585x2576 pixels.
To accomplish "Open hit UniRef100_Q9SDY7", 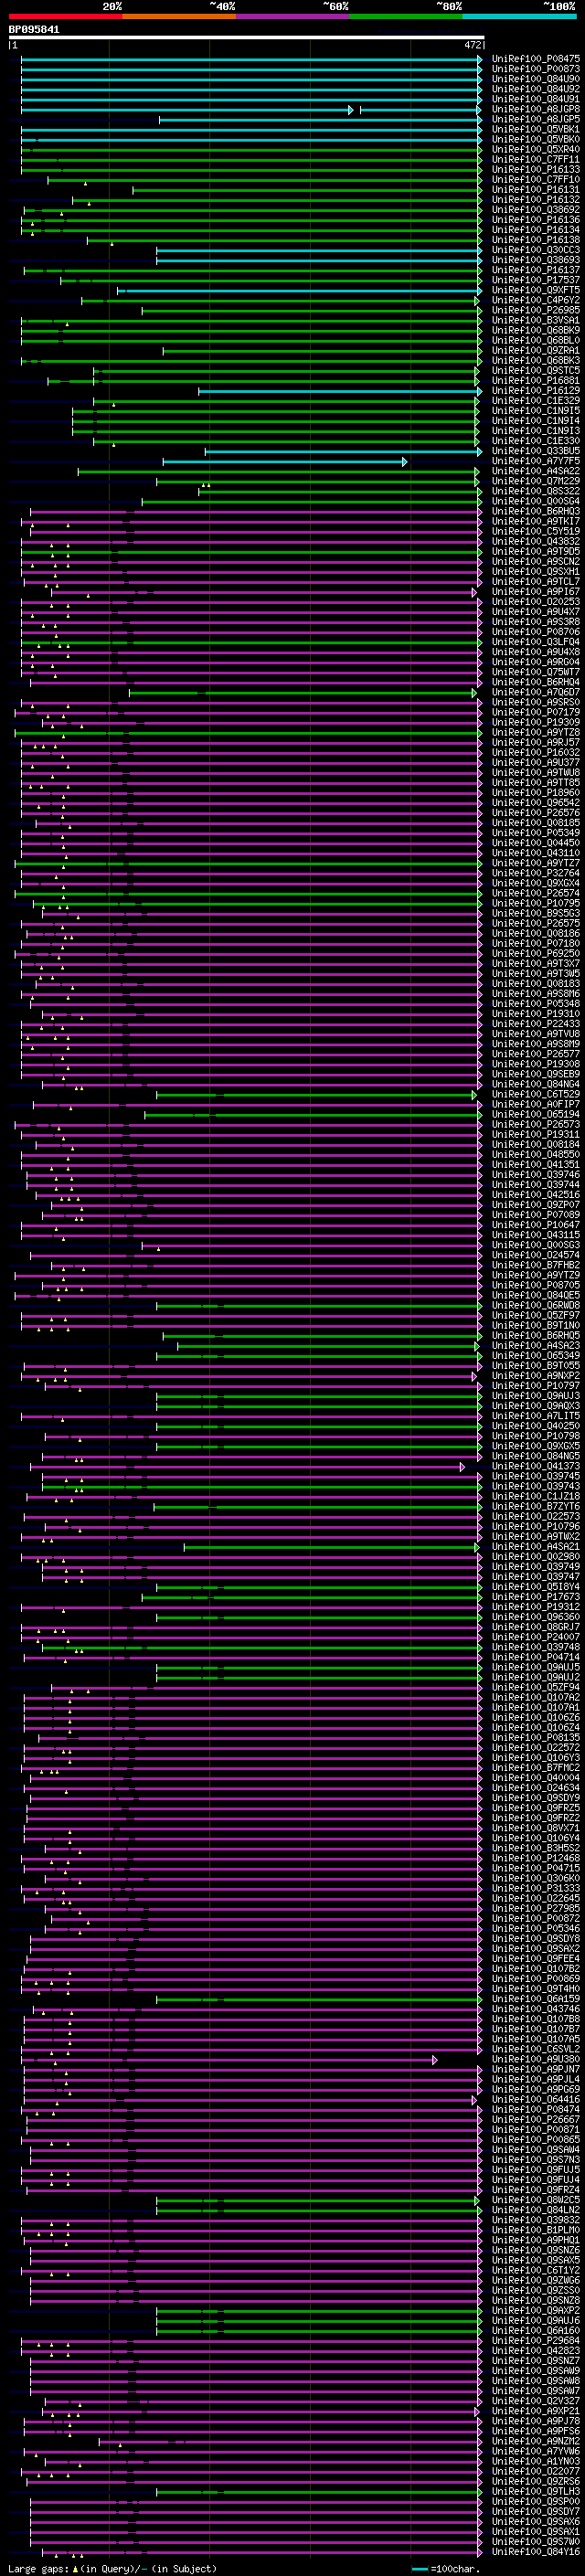I will pyautogui.click(x=535, y=2511).
